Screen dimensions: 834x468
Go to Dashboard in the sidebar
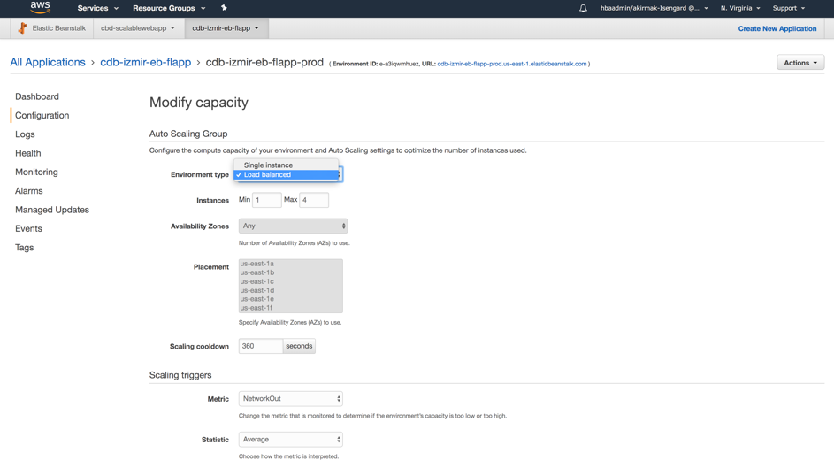[x=36, y=96]
